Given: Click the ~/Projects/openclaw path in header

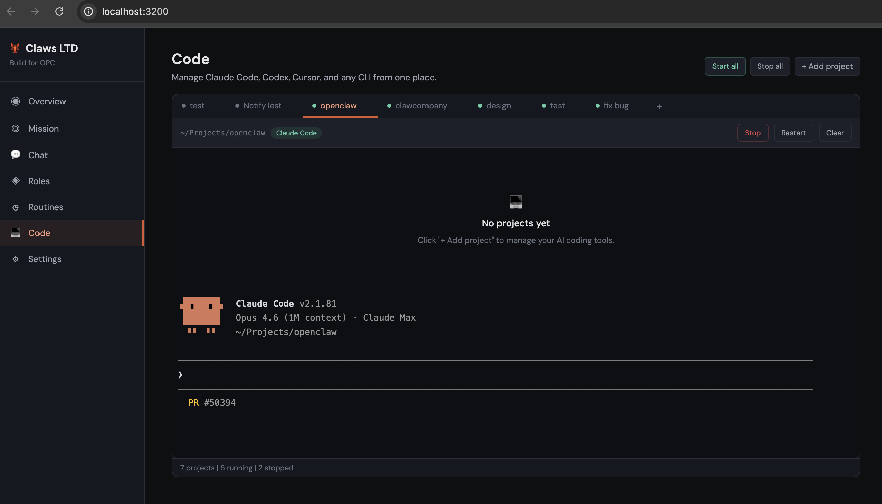Looking at the screenshot, I should pos(223,133).
